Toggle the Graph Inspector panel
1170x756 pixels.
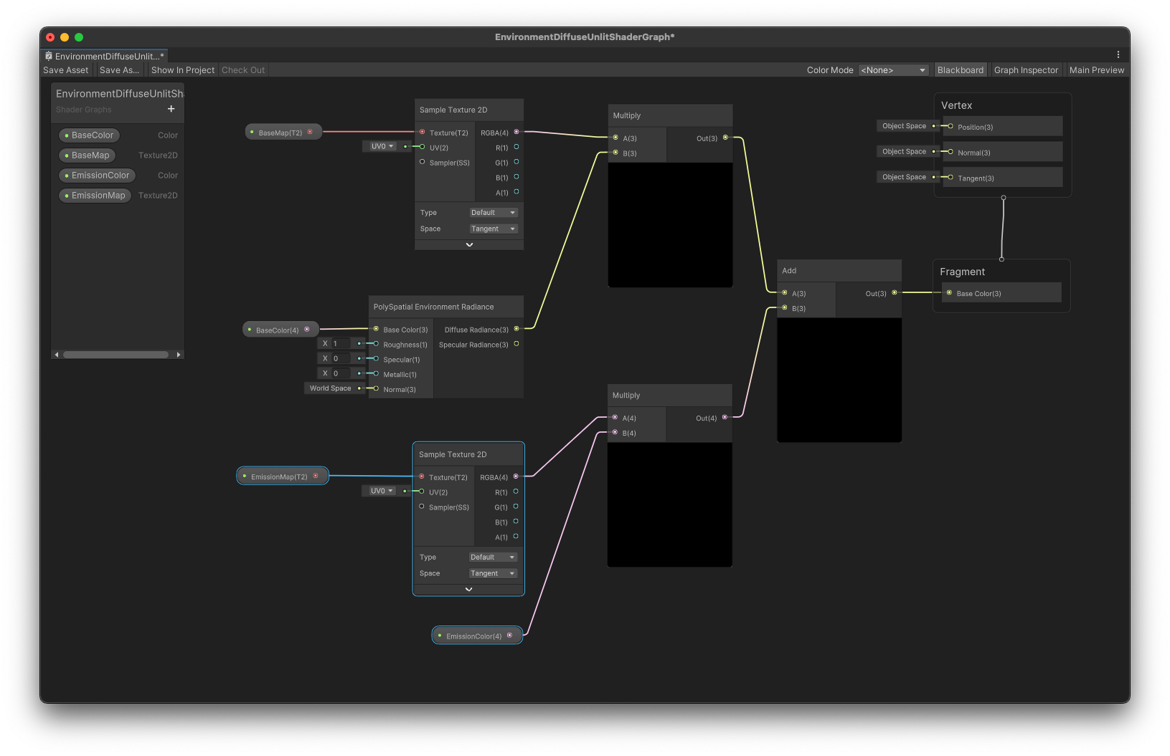1026,70
